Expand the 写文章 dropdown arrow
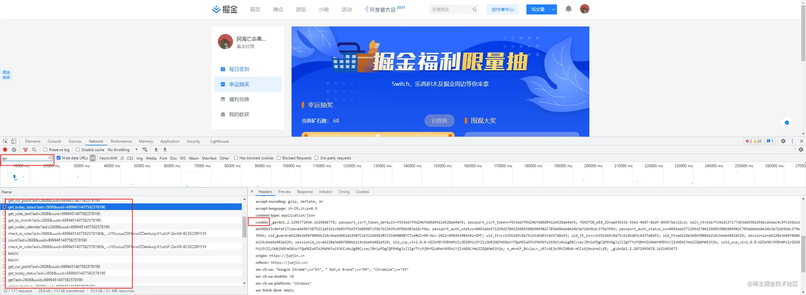This screenshot has width=806, height=295. tap(553, 9)
